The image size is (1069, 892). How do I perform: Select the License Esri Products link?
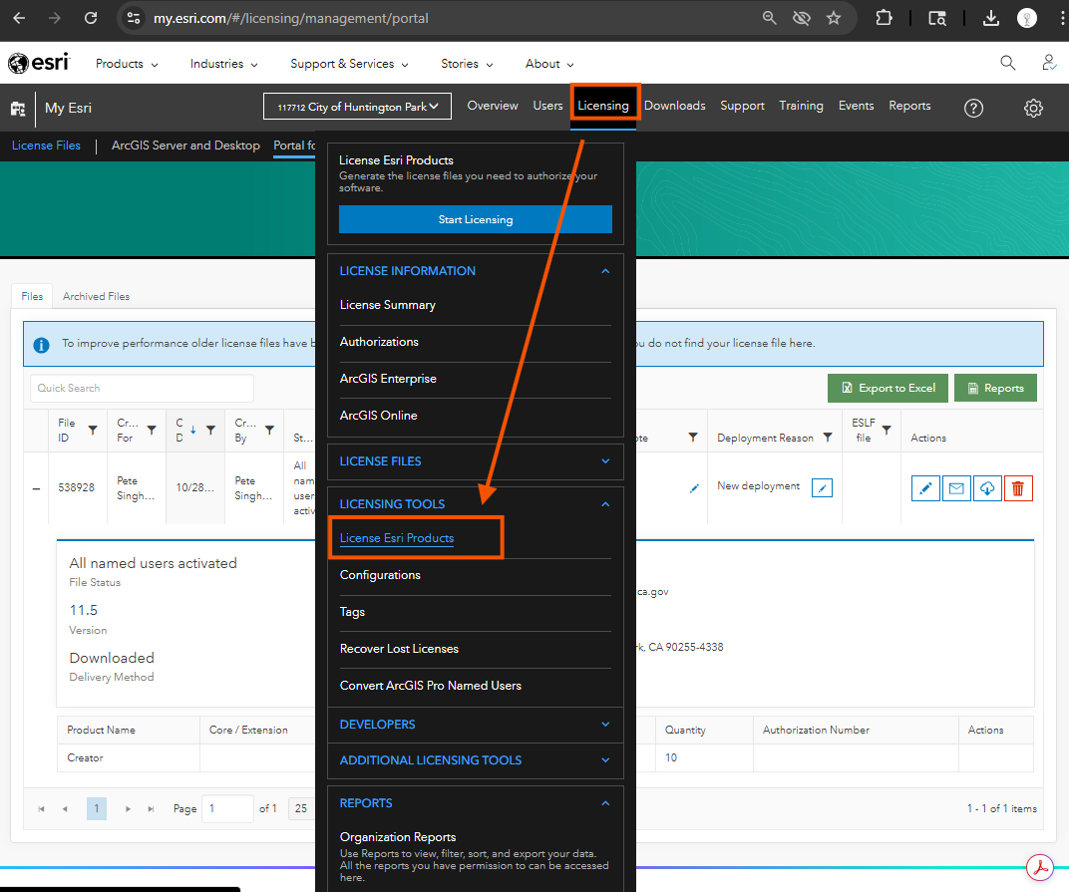coord(397,538)
